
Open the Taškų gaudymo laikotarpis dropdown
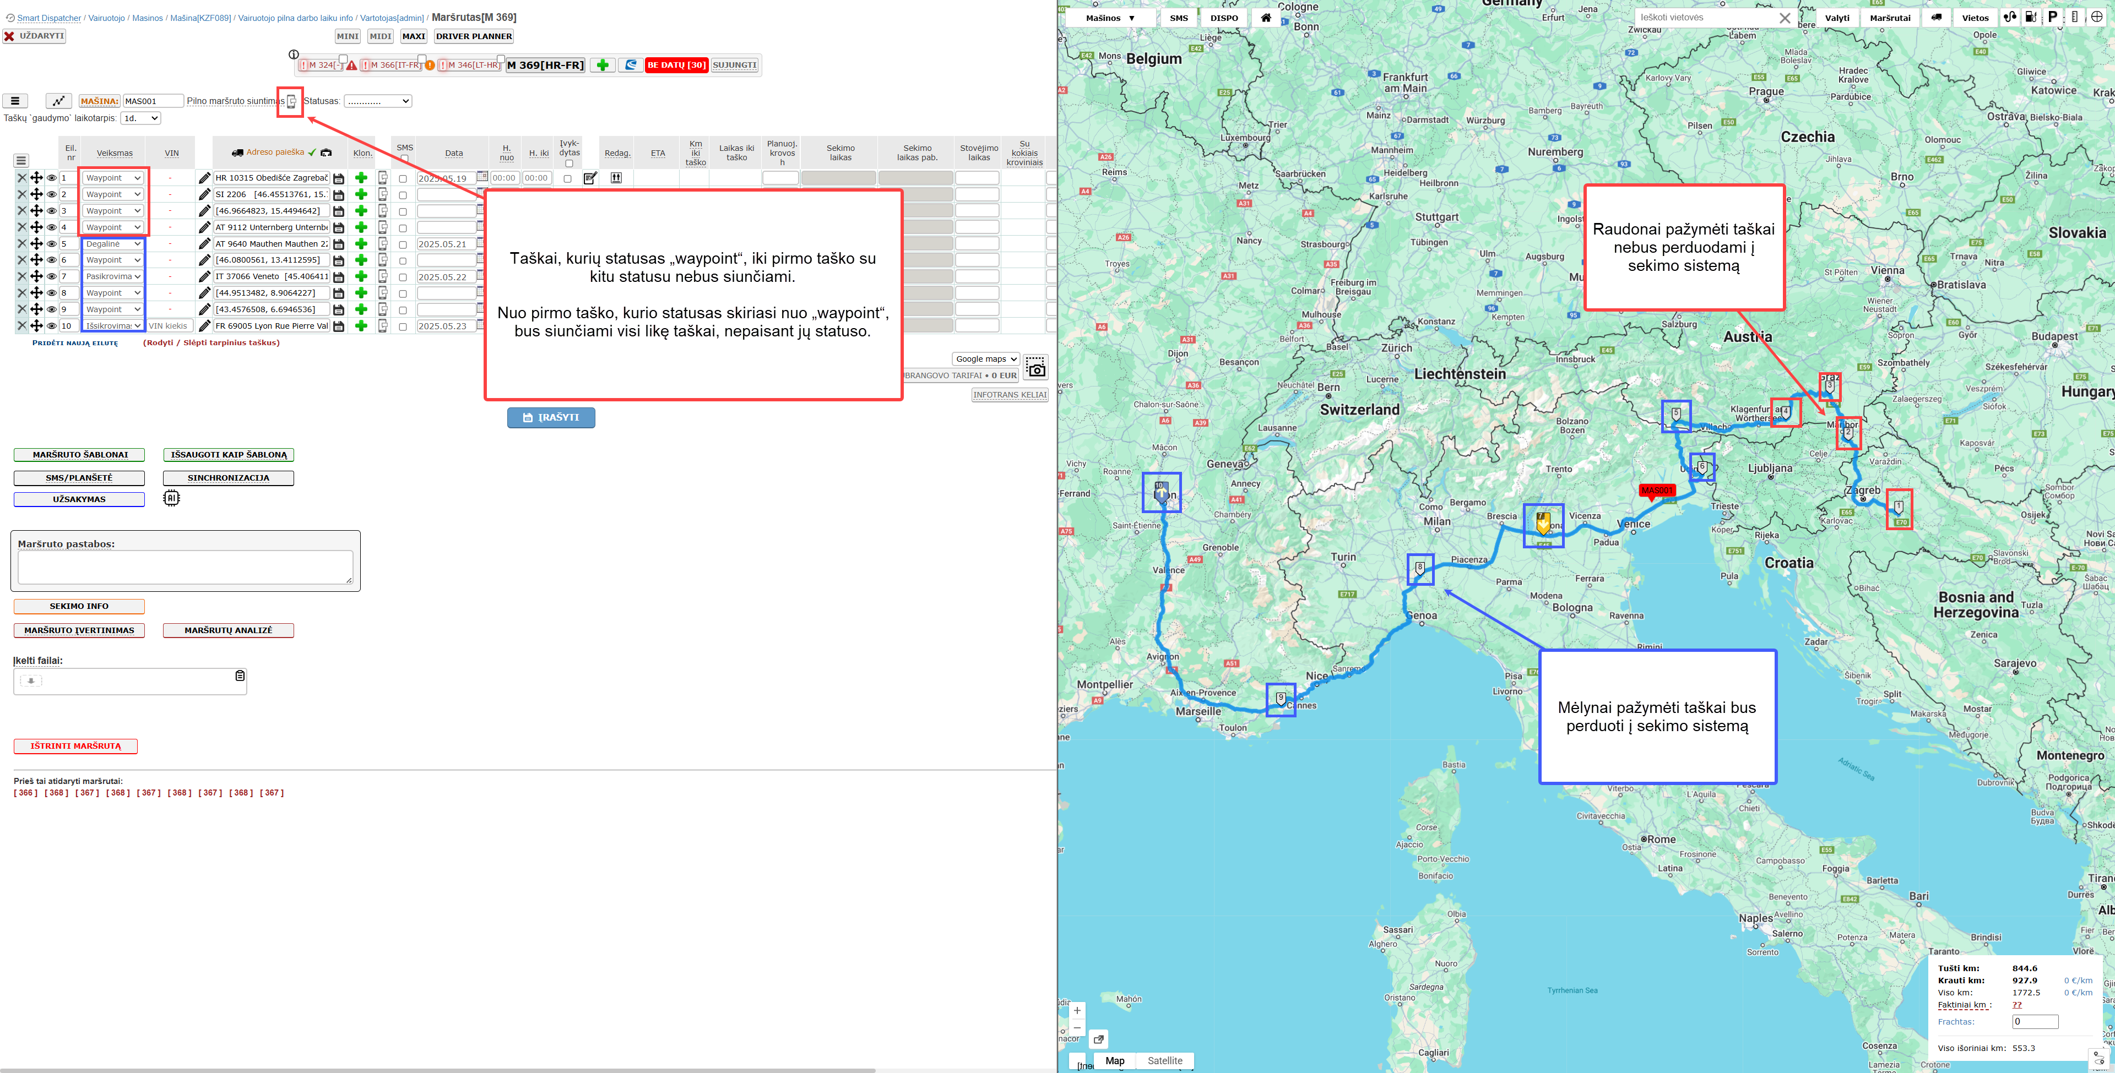[x=140, y=118]
